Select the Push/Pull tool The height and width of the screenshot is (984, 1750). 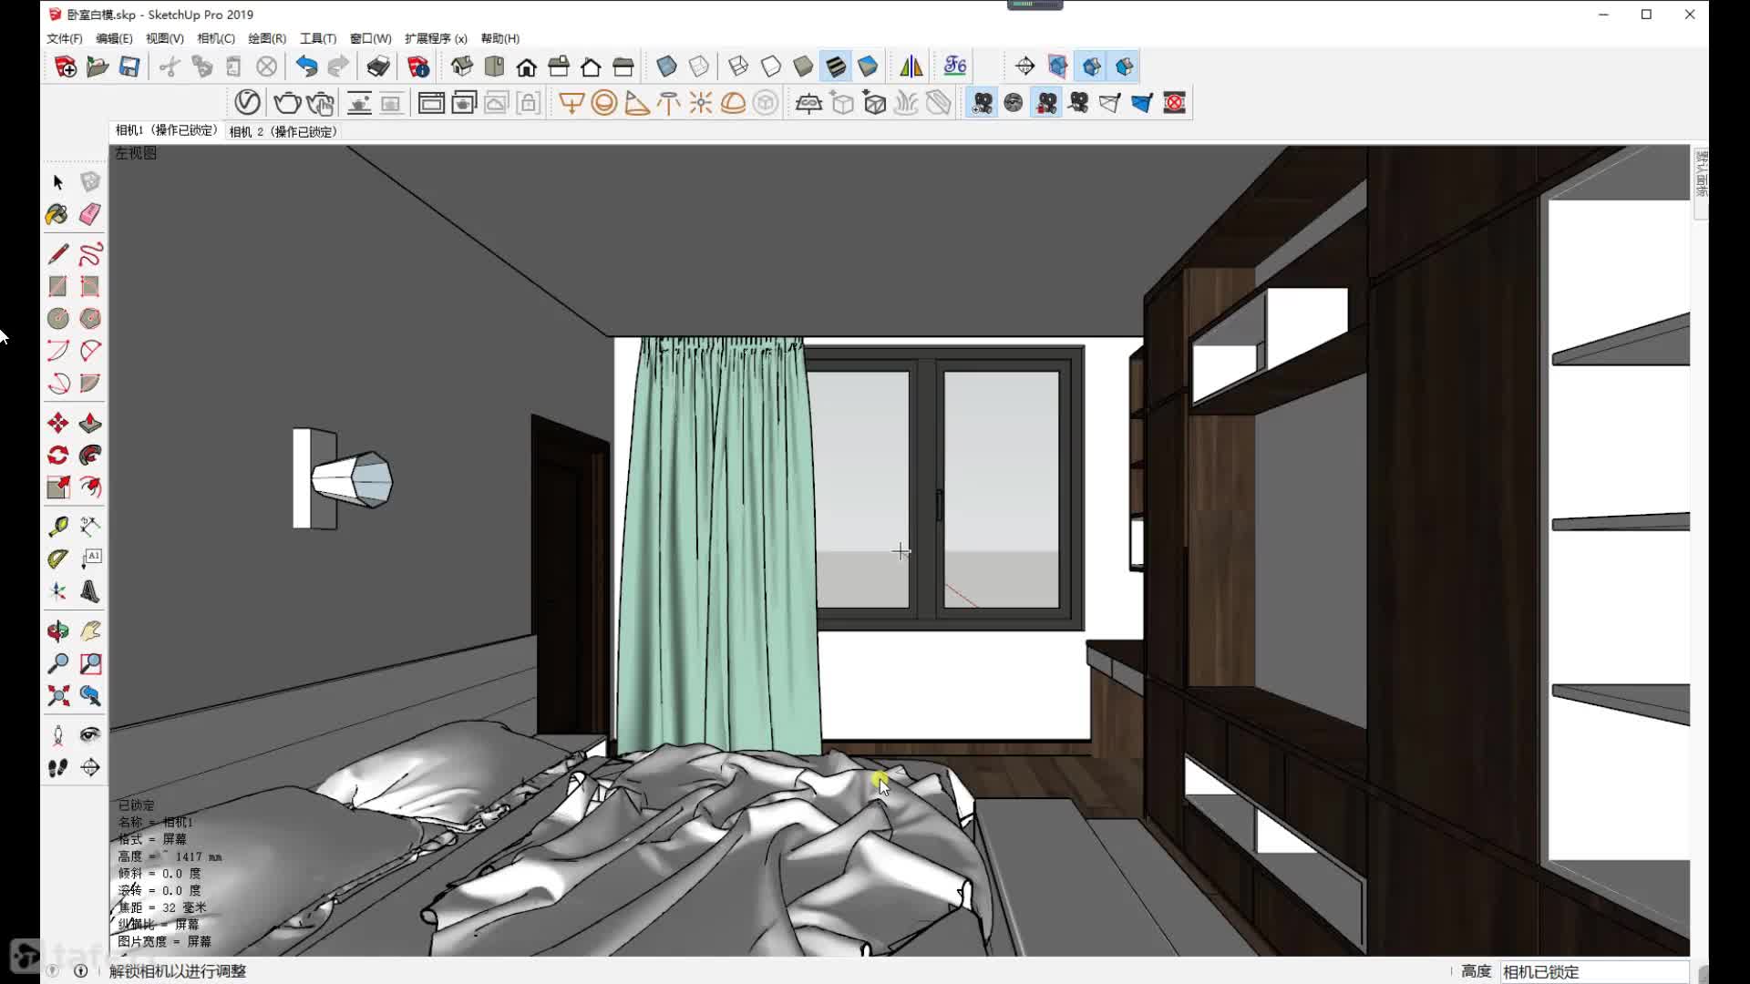[90, 423]
